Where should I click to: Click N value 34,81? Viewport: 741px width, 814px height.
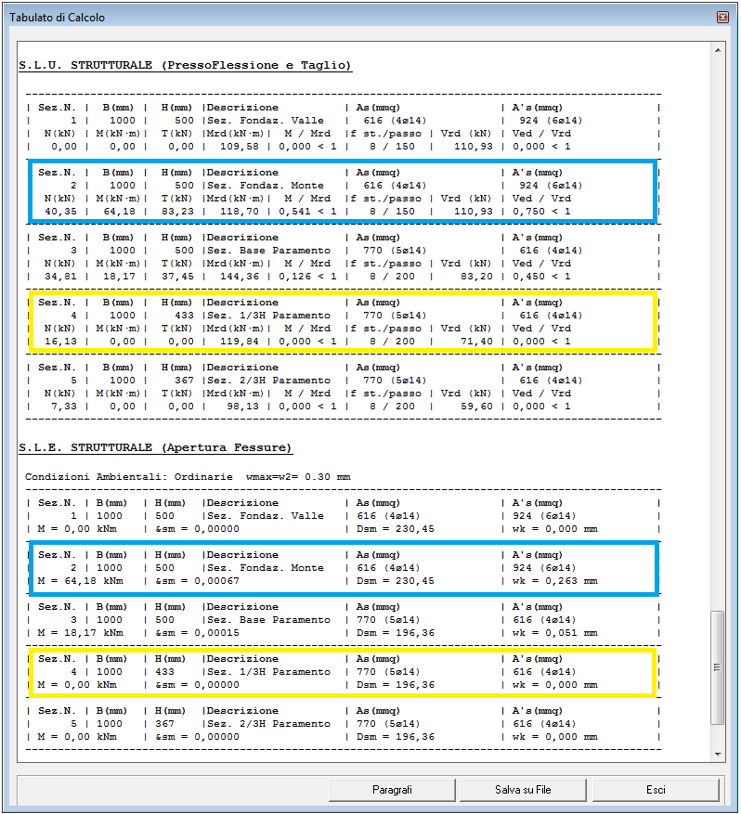point(60,277)
